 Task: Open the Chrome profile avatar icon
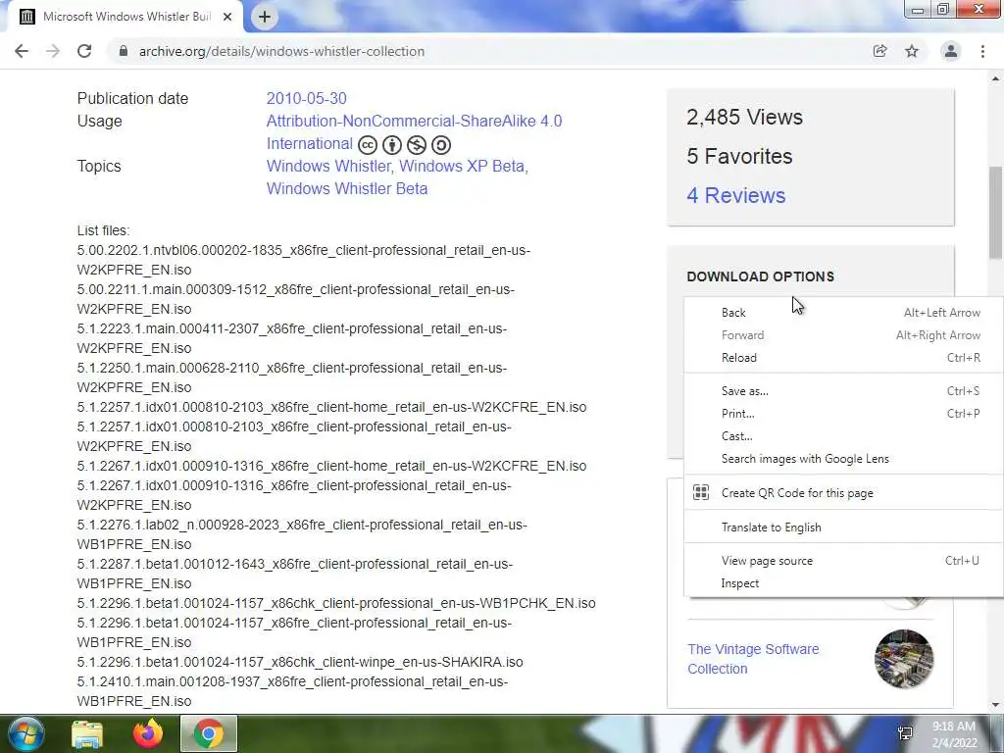tap(951, 51)
